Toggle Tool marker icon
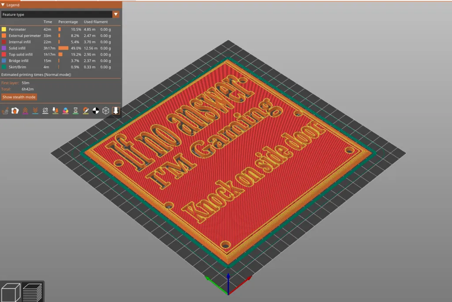 [116, 111]
